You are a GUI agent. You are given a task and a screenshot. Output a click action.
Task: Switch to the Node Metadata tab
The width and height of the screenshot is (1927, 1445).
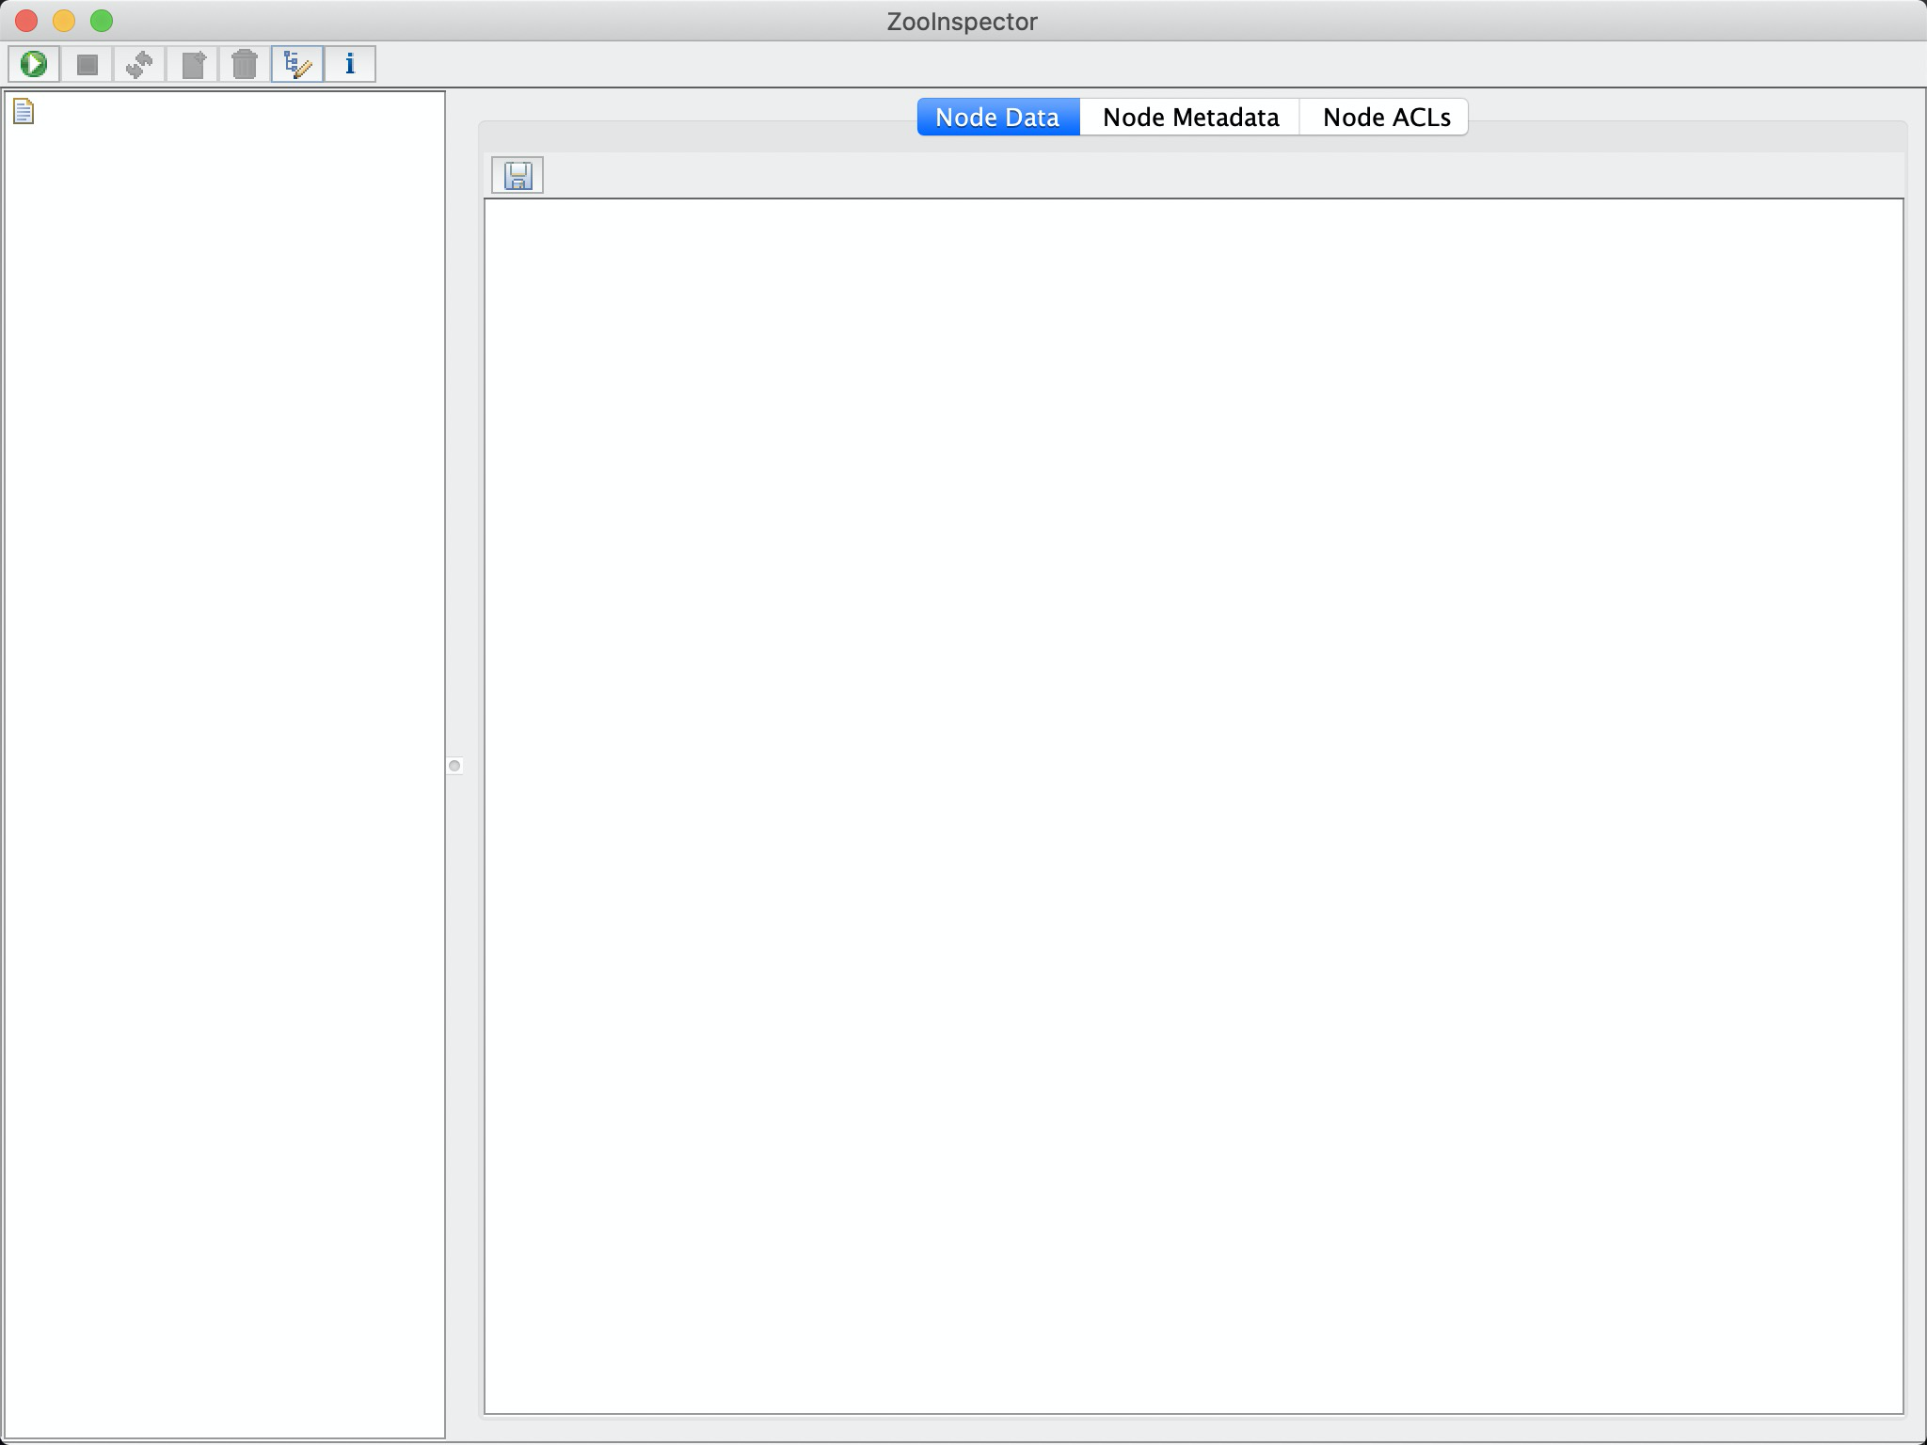pyautogui.click(x=1190, y=117)
